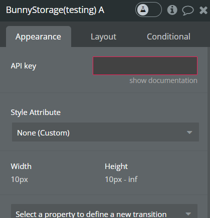Open the Select a property transition dropdown
This screenshot has height=218, width=210.
point(104,211)
